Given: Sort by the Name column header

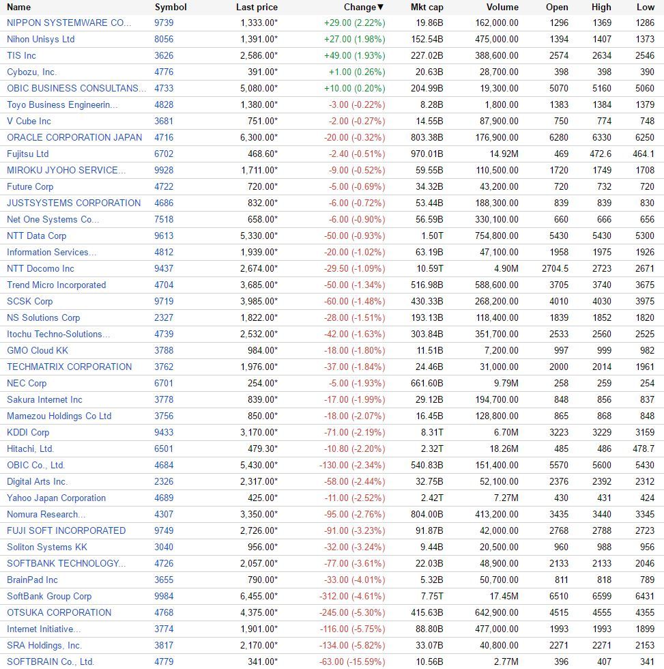Looking at the screenshot, I should tap(18, 8).
